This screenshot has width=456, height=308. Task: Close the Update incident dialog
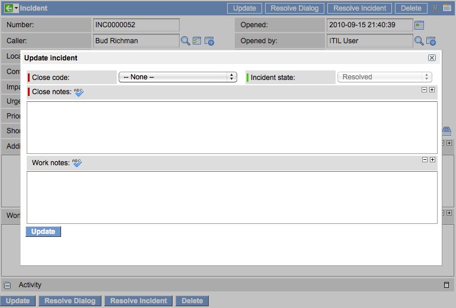(432, 58)
